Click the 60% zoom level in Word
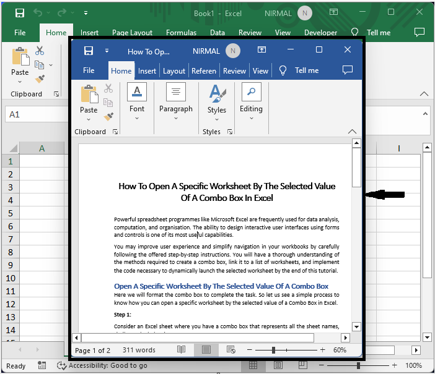This screenshot has width=435, height=374. click(340, 351)
